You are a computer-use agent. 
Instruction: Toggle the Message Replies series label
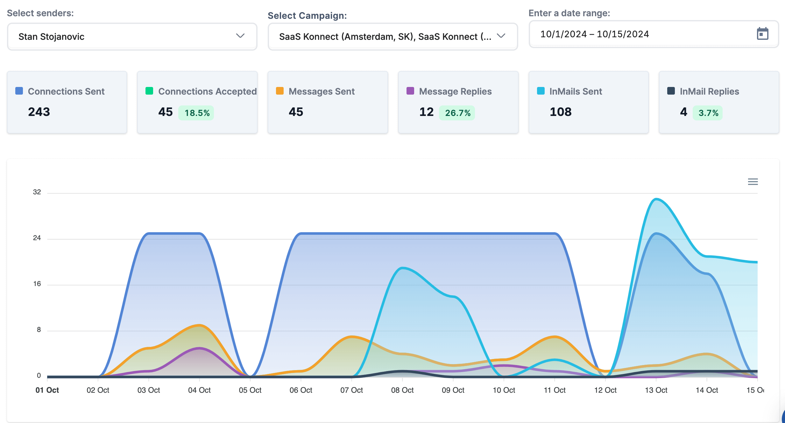coord(456,91)
